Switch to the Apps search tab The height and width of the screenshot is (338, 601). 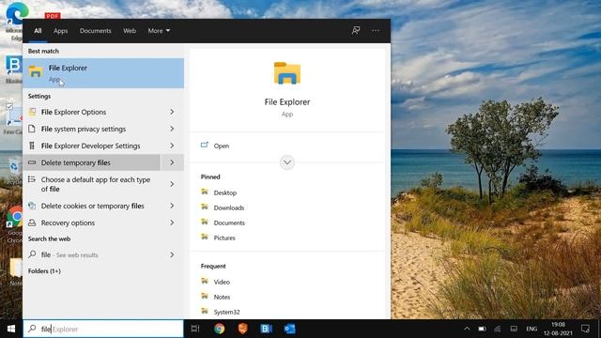point(60,31)
